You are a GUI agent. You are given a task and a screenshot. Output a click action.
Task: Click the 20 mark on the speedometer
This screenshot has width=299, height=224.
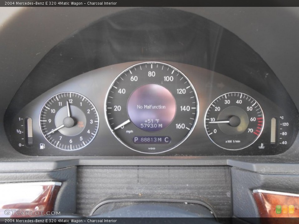tap(117, 108)
